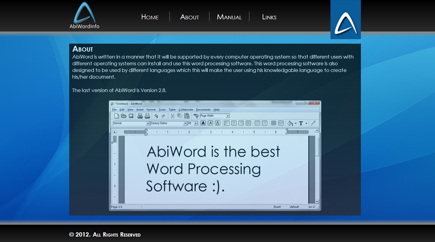Open the Manual page link
435x242 pixels.
(229, 17)
